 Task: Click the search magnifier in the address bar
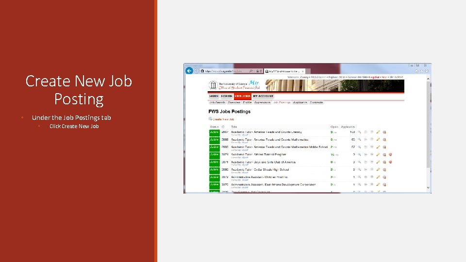(251, 71)
